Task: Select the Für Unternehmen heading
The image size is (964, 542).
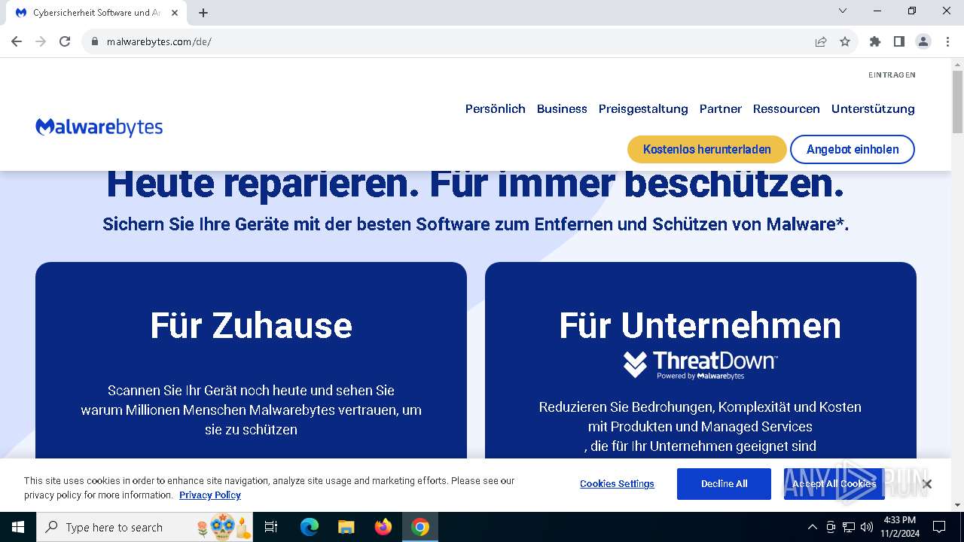Action: [700, 325]
